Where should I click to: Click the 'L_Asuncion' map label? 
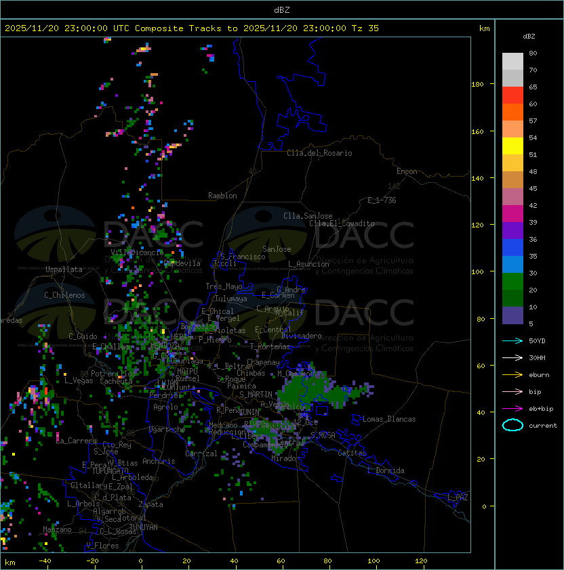tap(308, 264)
